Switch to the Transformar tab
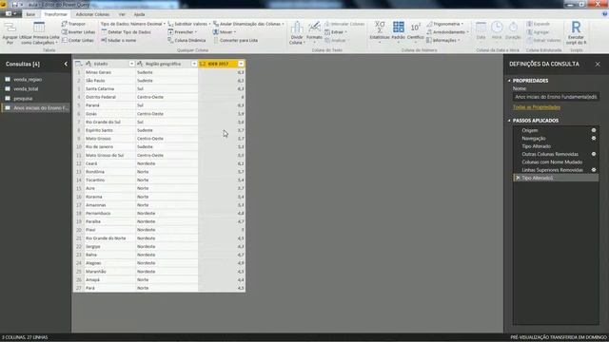 55,14
